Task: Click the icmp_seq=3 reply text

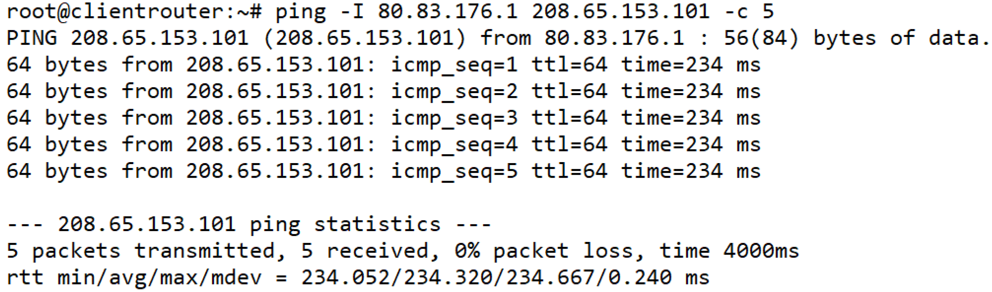Action: point(454,118)
